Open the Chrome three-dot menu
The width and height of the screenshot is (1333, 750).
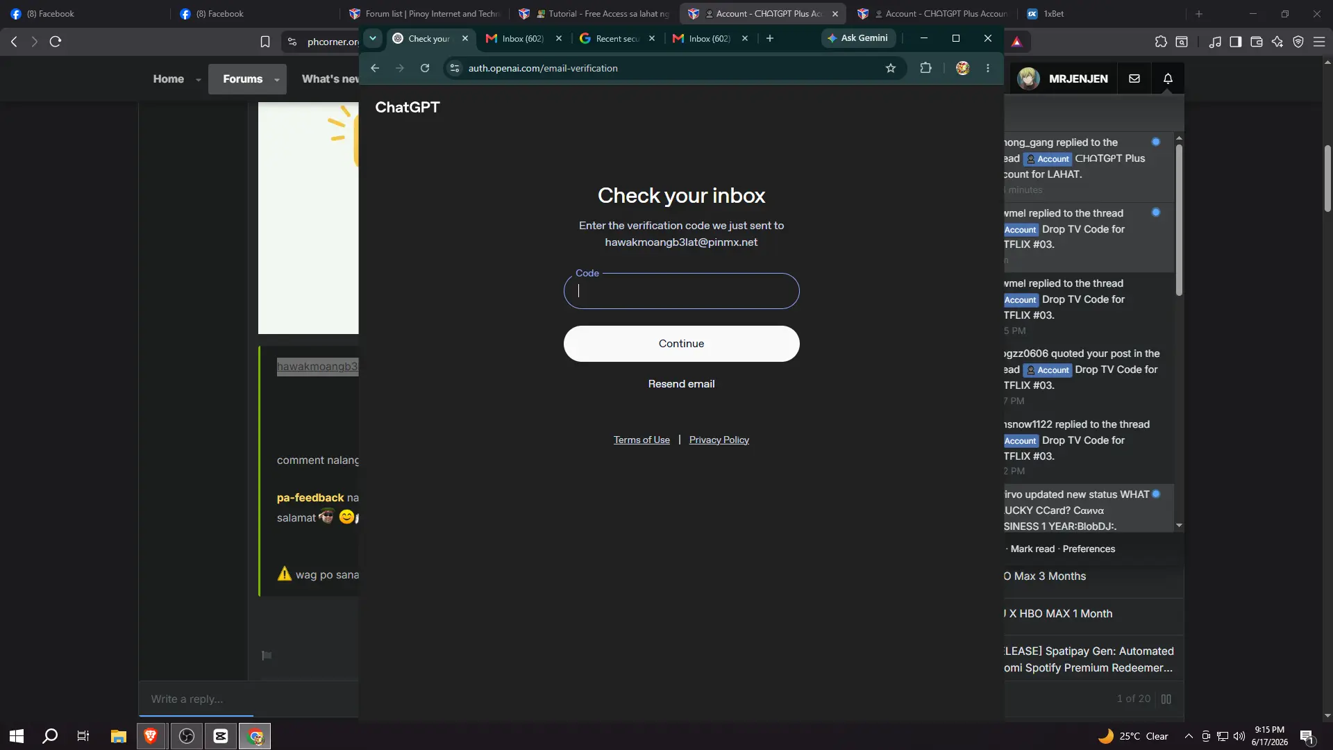coord(988,68)
